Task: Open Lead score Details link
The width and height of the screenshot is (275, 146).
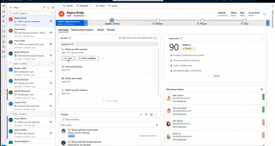Action: [217, 76]
